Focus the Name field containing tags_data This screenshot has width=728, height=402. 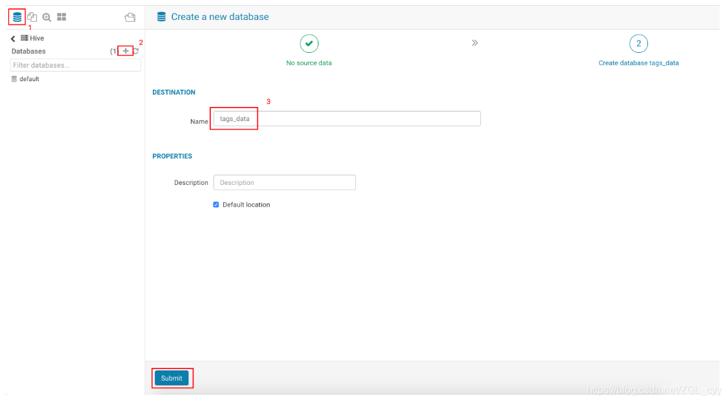pos(347,119)
